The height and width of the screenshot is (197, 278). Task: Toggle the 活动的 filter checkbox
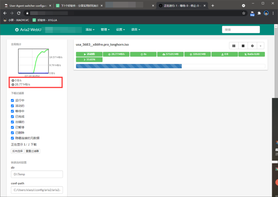click(x=12, y=106)
